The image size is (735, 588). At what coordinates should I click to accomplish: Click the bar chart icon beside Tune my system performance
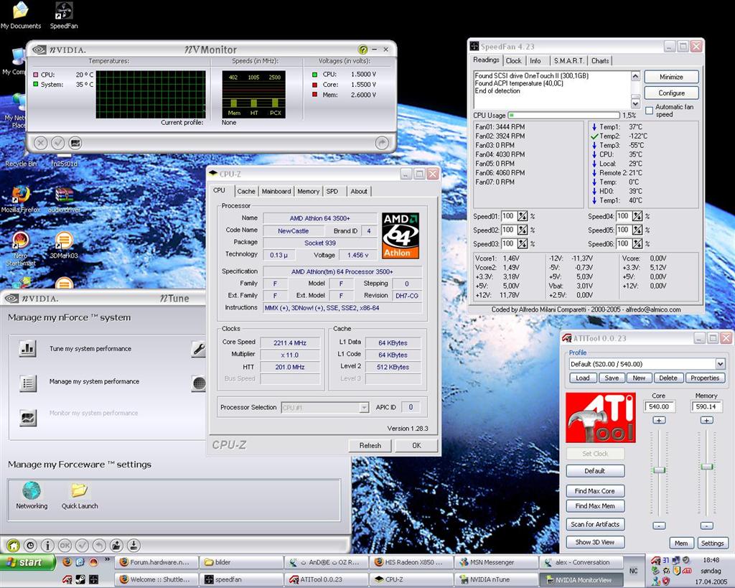pyautogui.click(x=28, y=348)
